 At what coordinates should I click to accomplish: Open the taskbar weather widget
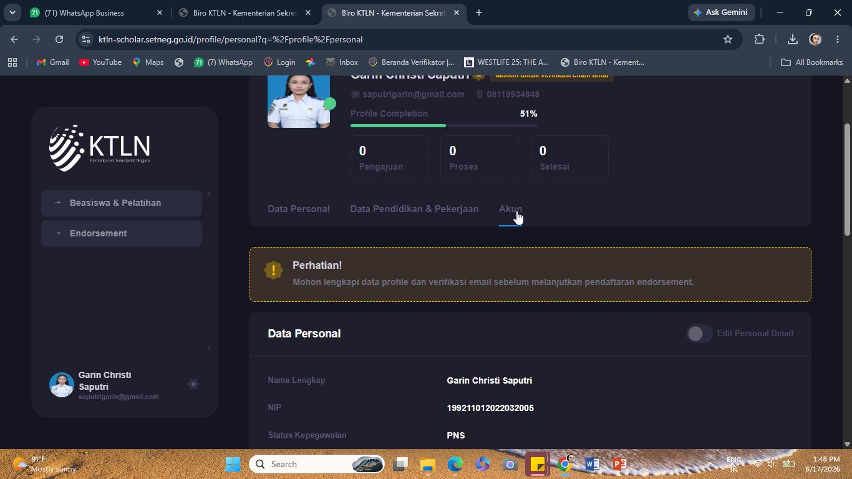point(44,464)
